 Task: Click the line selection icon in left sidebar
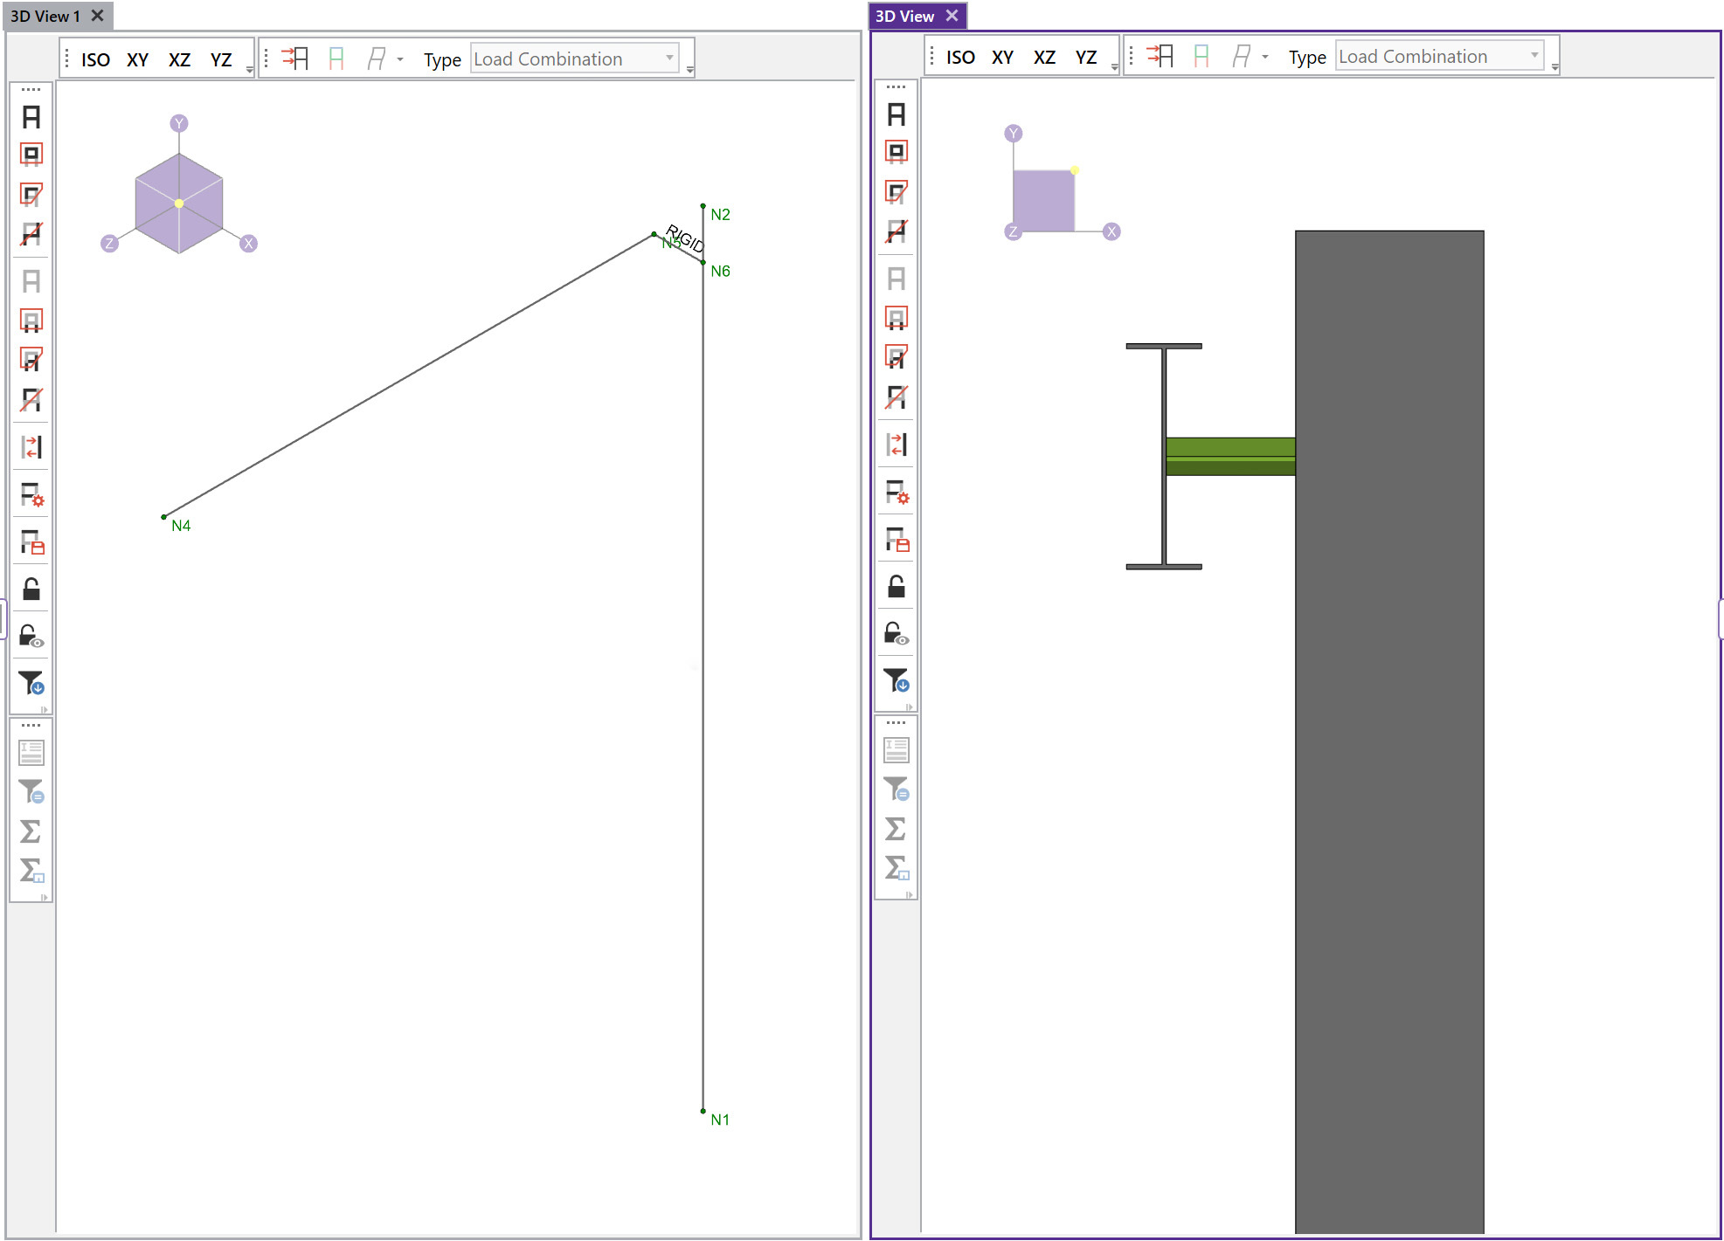point(31,234)
